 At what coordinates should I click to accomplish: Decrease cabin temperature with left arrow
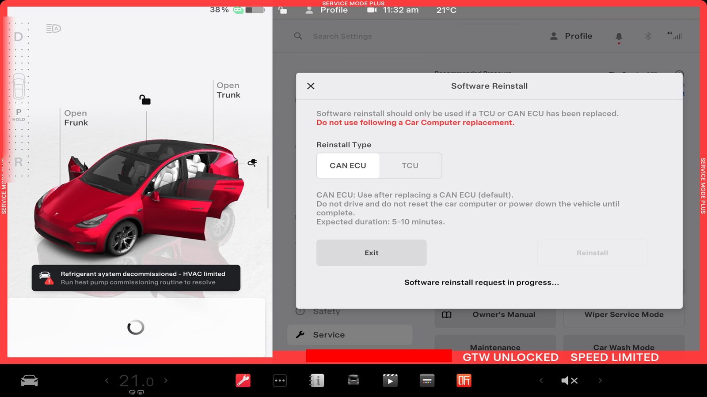point(106,380)
